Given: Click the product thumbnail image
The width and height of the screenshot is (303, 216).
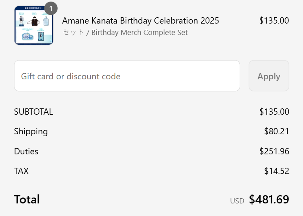Looking at the screenshot, I should click(34, 26).
